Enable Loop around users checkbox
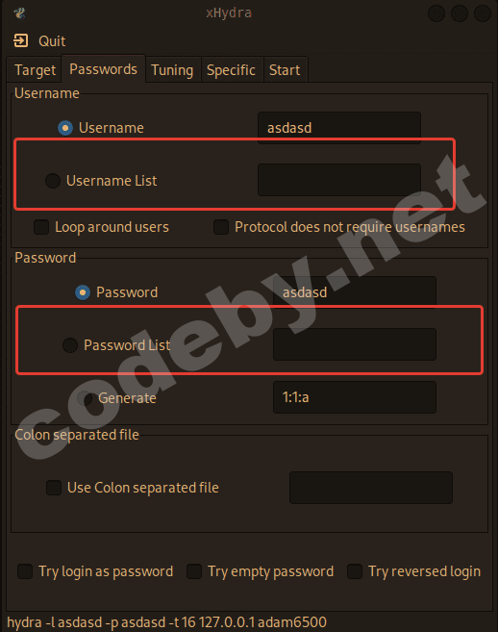 coord(41,227)
